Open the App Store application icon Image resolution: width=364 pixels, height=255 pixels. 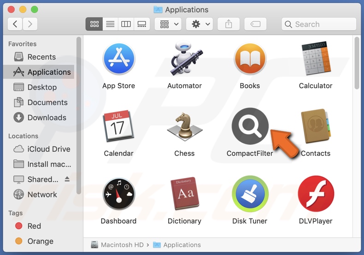[x=119, y=59]
